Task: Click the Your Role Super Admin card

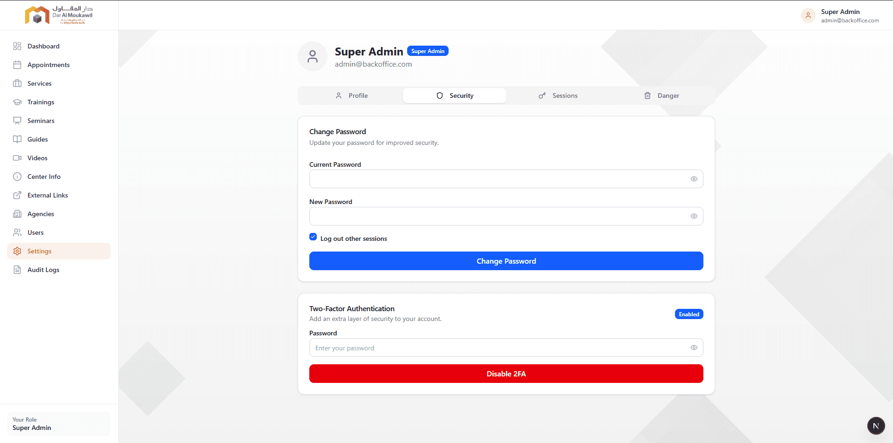Action: (59, 424)
